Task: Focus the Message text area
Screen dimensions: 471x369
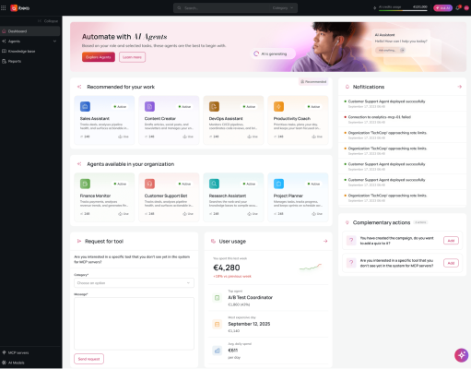Action: 134,324
